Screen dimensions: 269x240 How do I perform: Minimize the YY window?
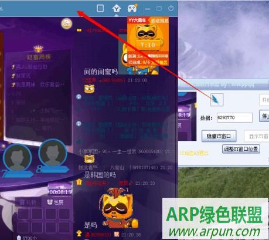[148, 9]
